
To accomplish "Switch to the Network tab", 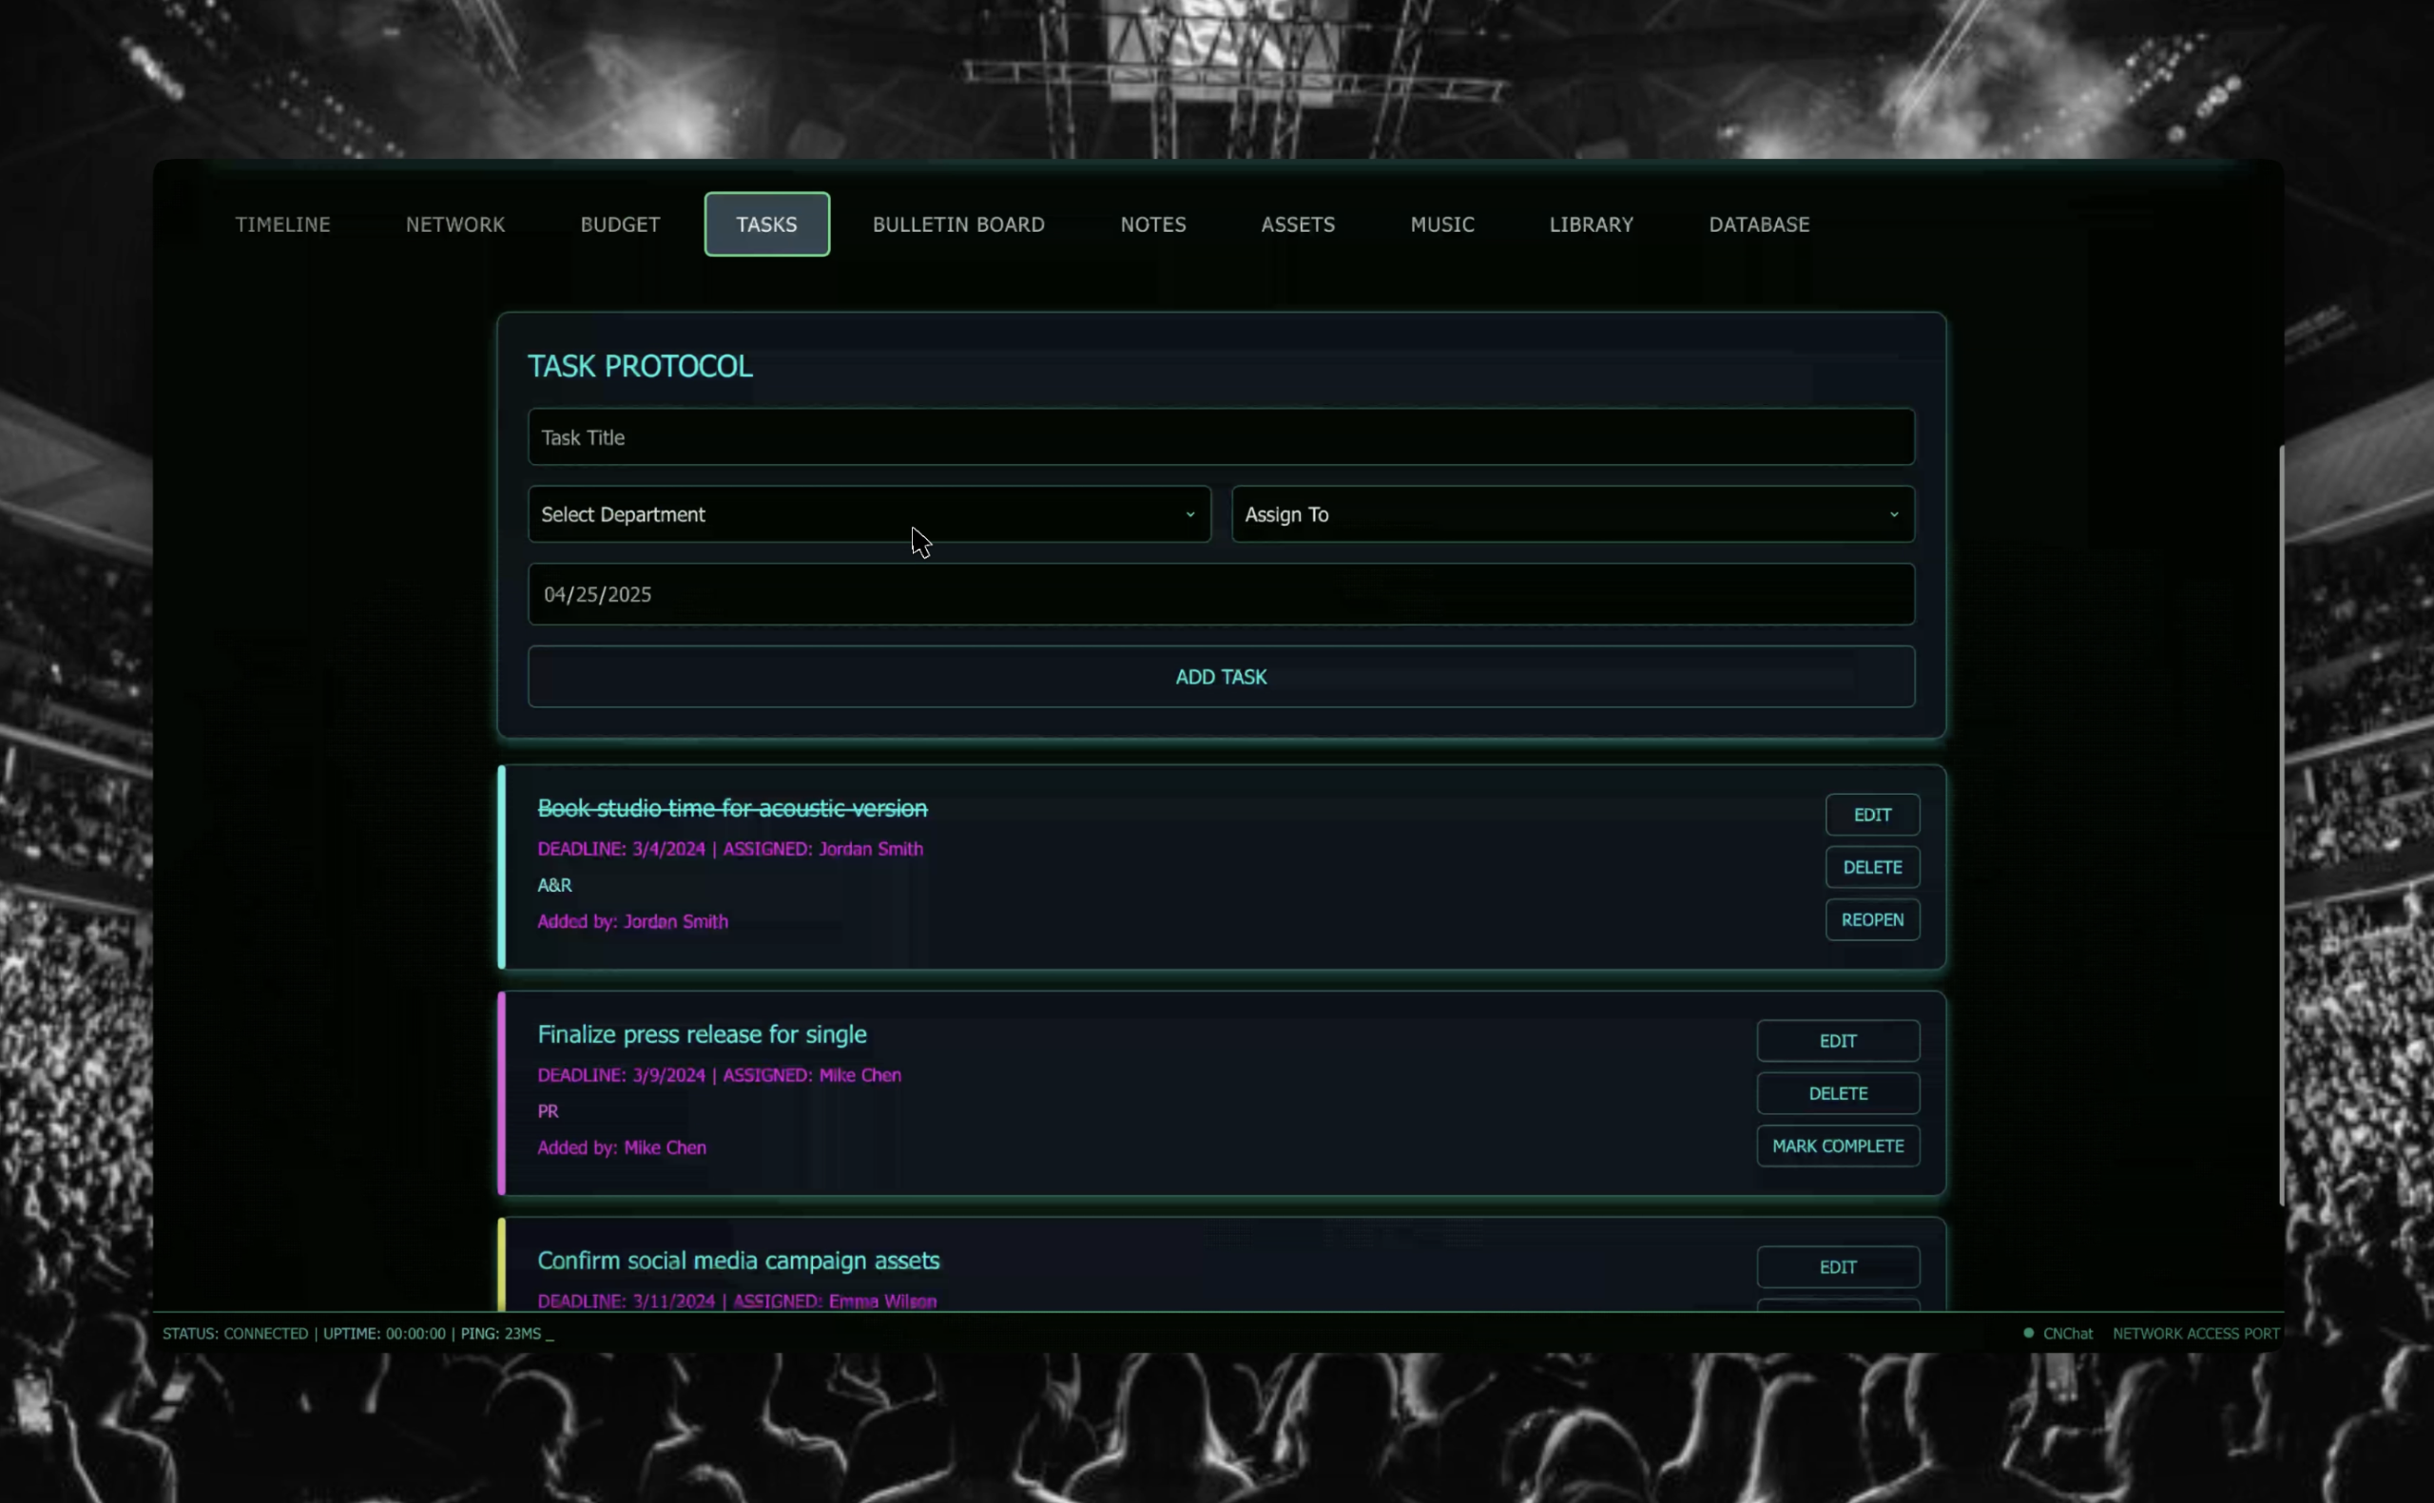I will (x=455, y=224).
